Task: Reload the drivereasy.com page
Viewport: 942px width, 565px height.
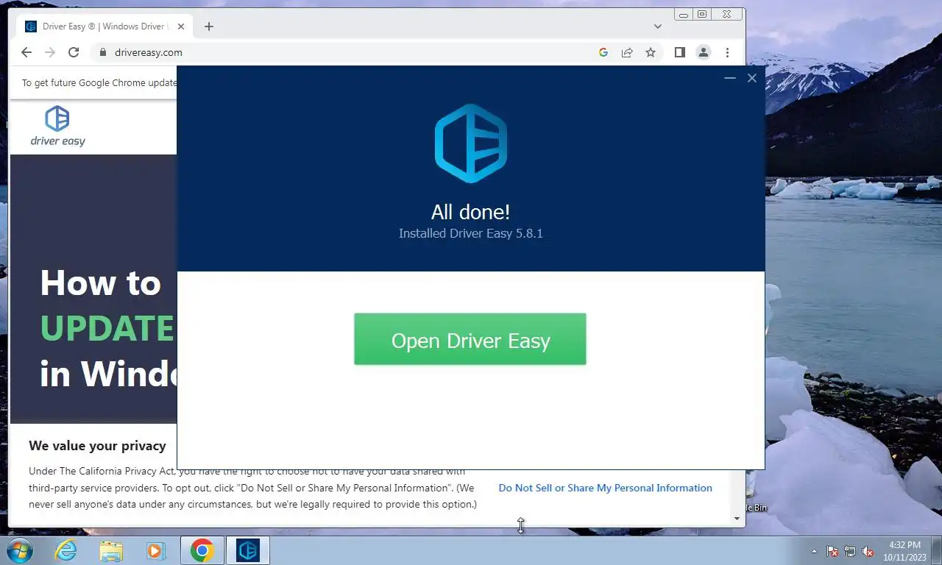Action: coord(74,52)
